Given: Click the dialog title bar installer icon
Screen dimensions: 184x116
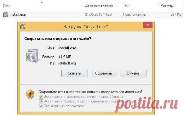Looking at the screenshot, I should pos(23,27).
